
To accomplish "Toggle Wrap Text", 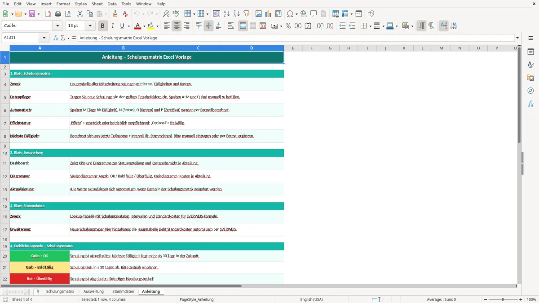I will coord(231,26).
